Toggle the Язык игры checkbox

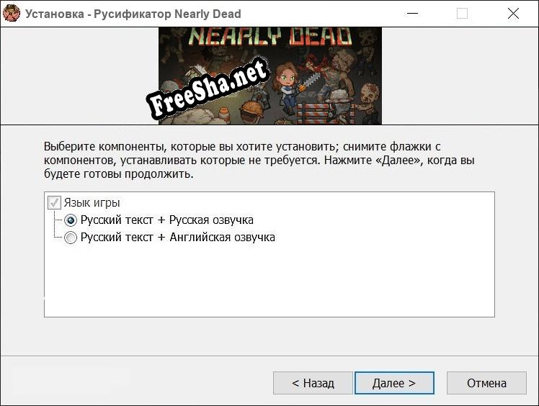coord(54,203)
